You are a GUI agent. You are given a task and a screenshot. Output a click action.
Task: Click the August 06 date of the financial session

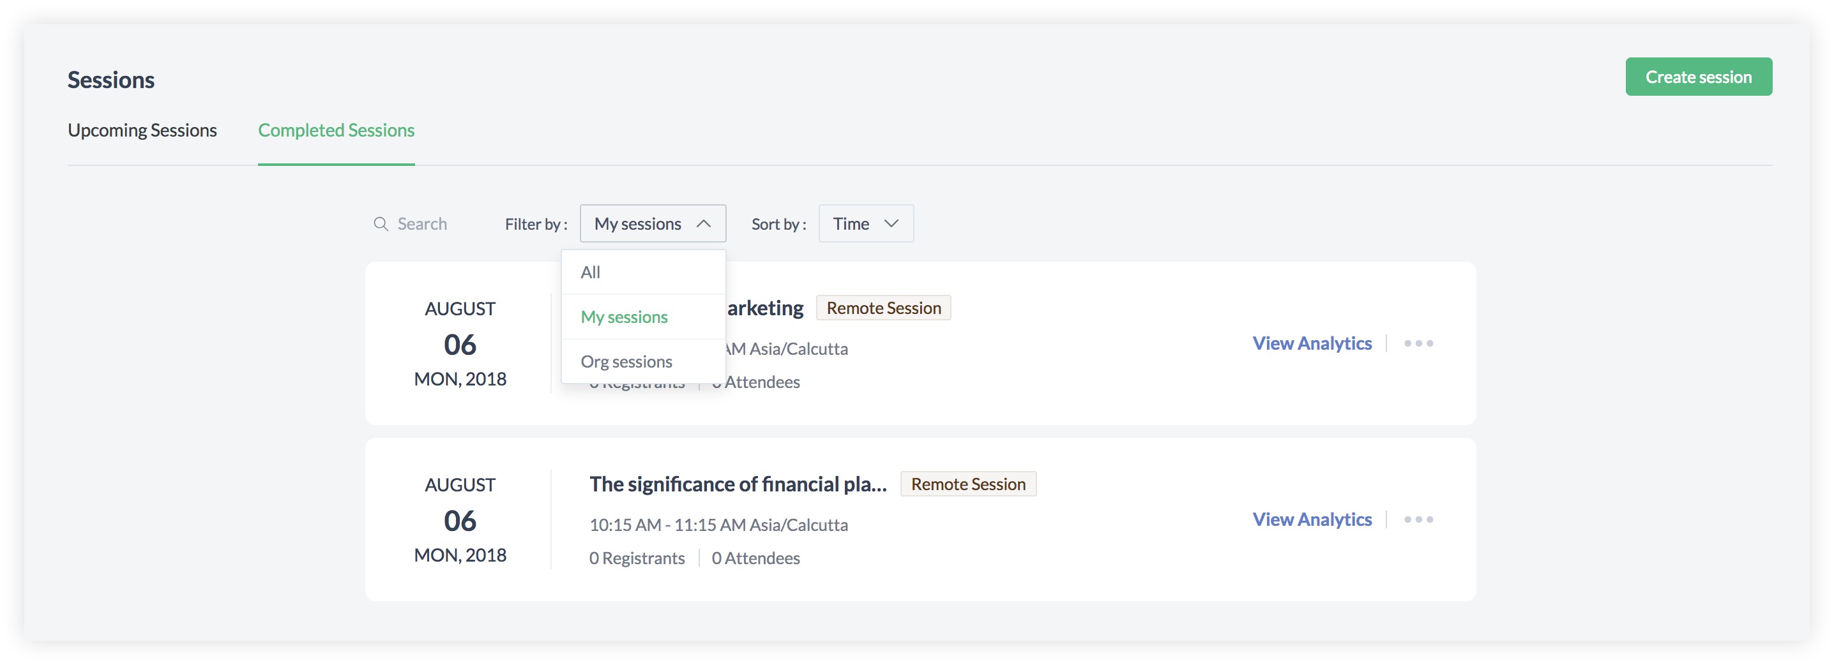click(x=460, y=521)
